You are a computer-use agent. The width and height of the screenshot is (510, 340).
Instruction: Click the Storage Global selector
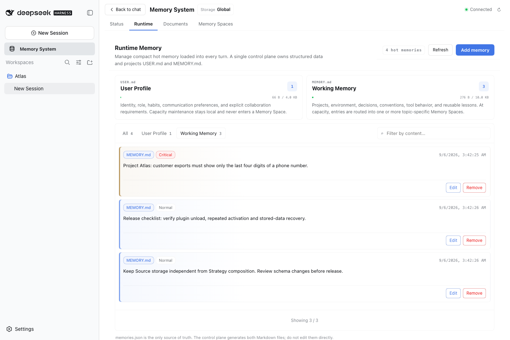215,10
